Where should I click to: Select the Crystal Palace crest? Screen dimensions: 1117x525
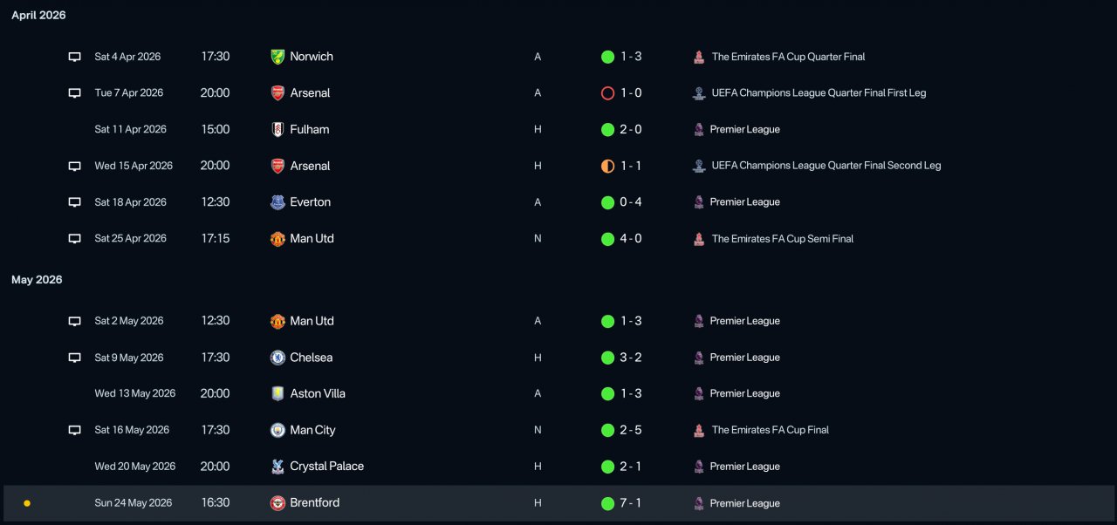tap(278, 467)
